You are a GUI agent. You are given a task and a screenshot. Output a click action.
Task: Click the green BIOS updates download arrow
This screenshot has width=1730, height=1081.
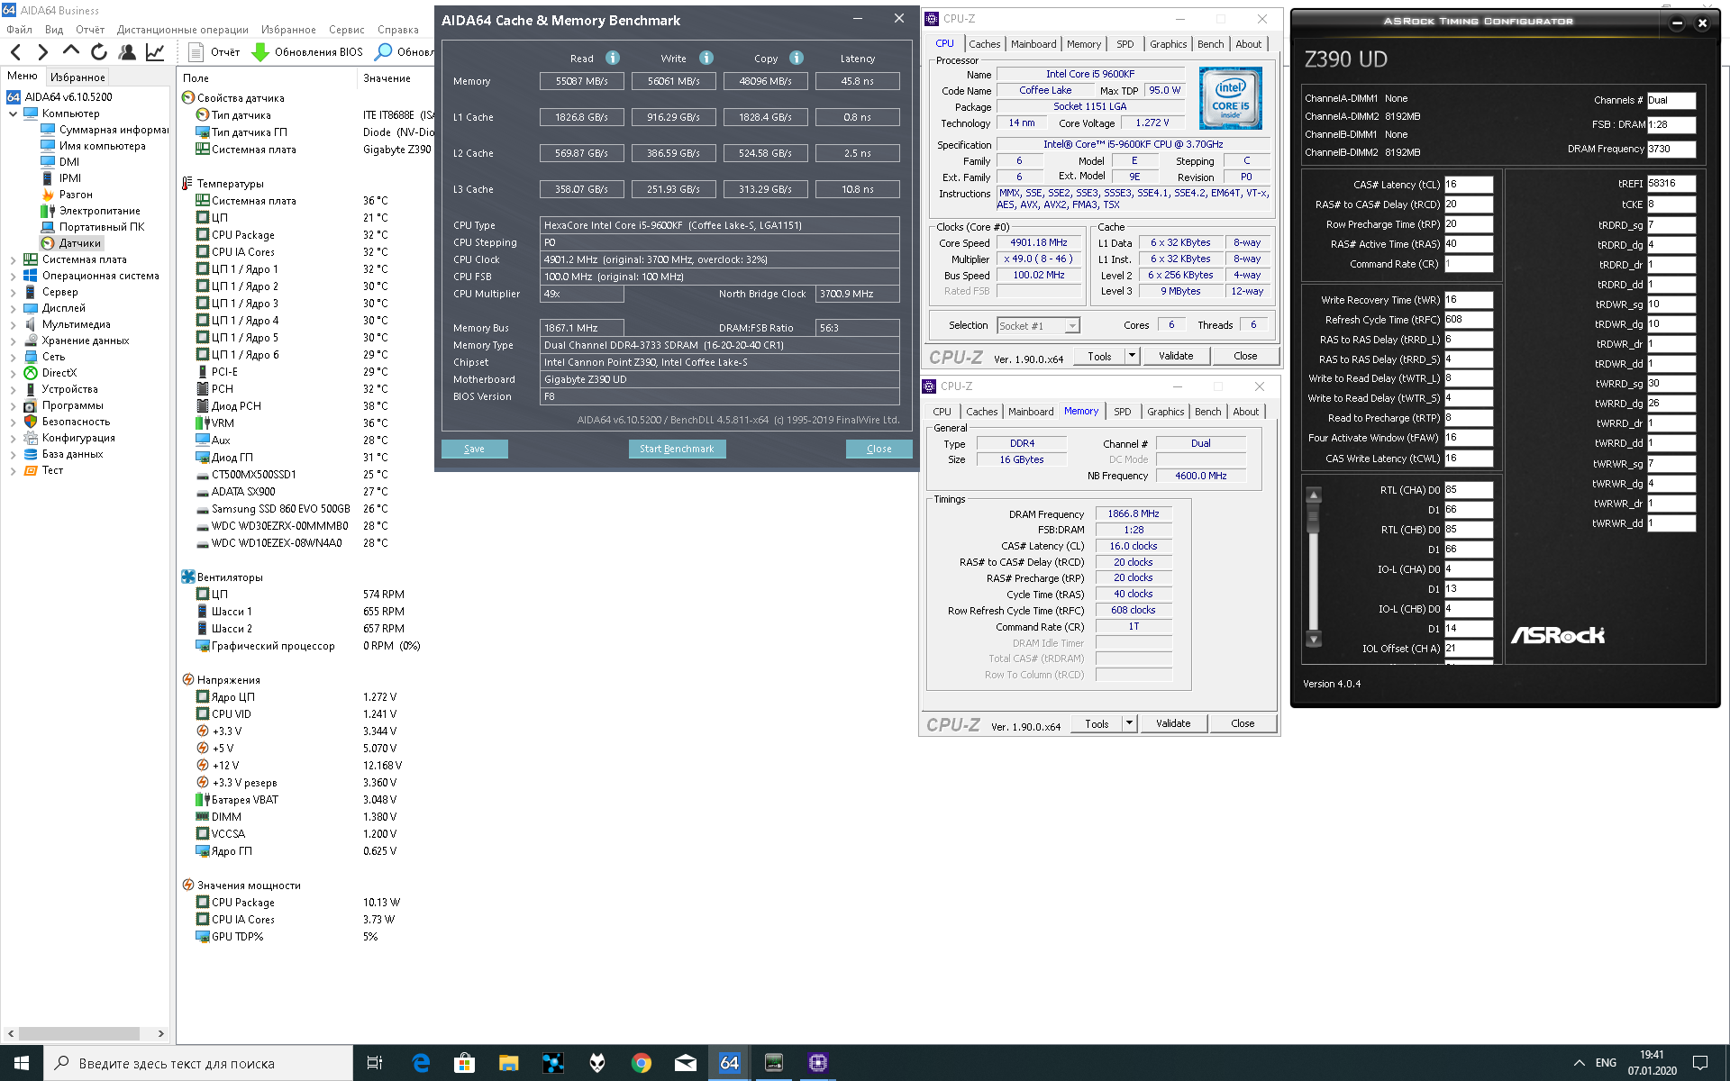pyautogui.click(x=260, y=52)
